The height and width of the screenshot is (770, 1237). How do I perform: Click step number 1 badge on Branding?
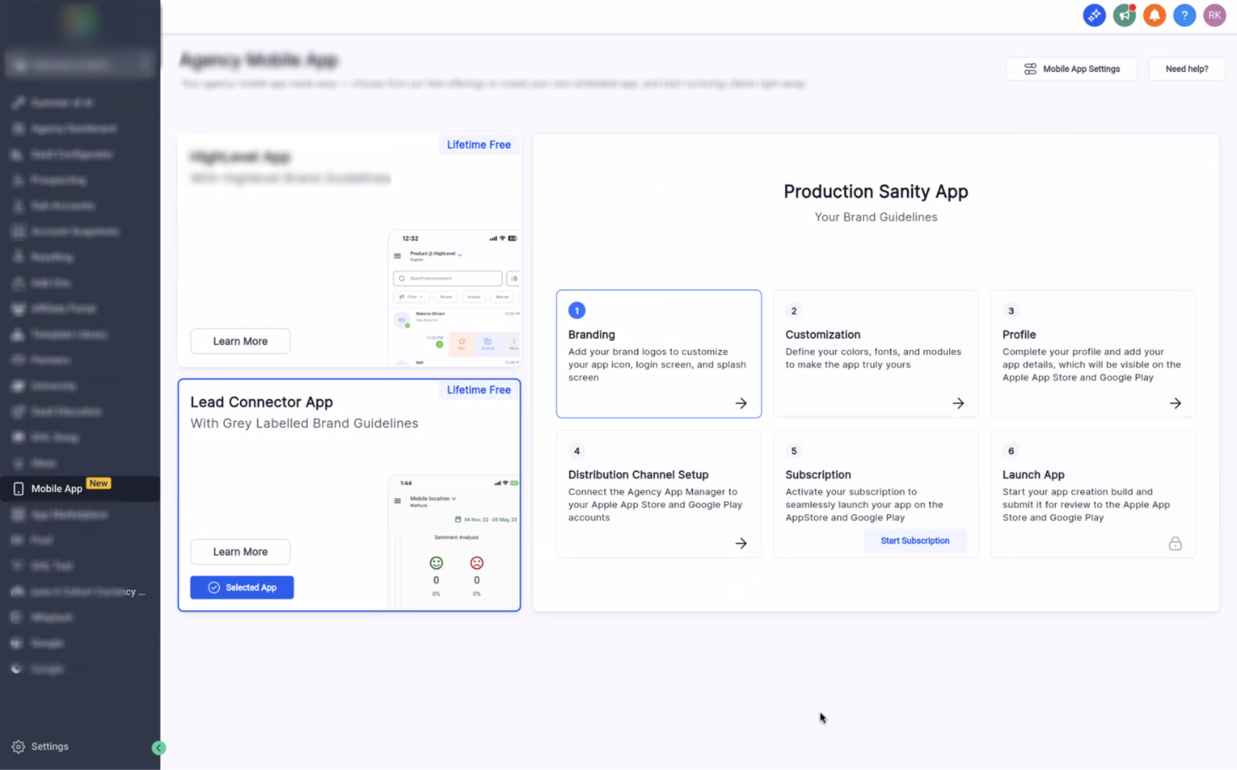[x=577, y=310]
